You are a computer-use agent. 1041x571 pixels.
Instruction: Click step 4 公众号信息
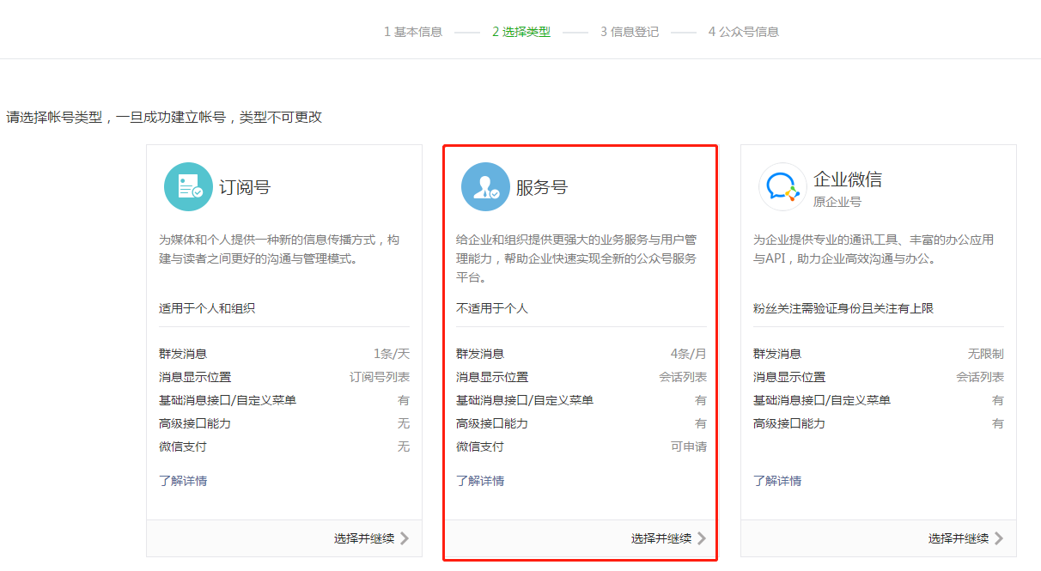pos(744,32)
